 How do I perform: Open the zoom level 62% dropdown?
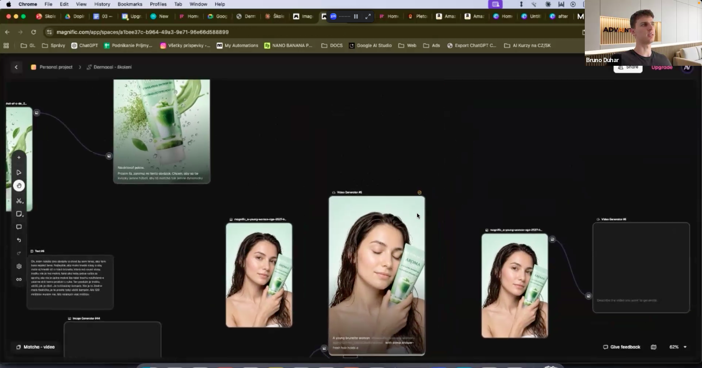tap(678, 347)
